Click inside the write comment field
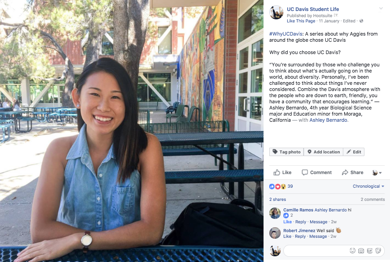Screen dimensions: 390x262 coord(316,251)
